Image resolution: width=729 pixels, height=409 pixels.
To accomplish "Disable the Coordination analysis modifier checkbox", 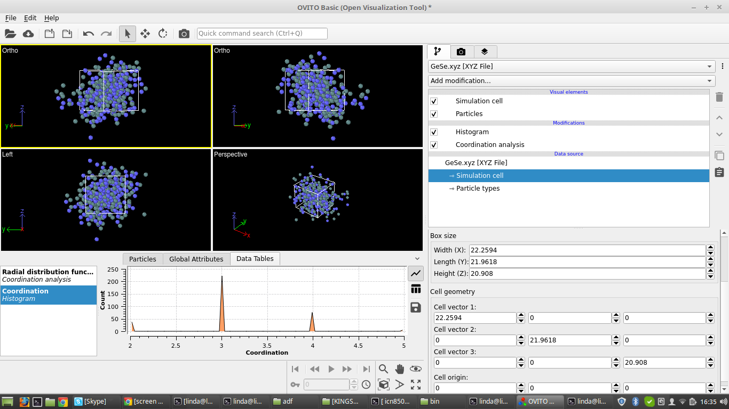I will coord(434,145).
